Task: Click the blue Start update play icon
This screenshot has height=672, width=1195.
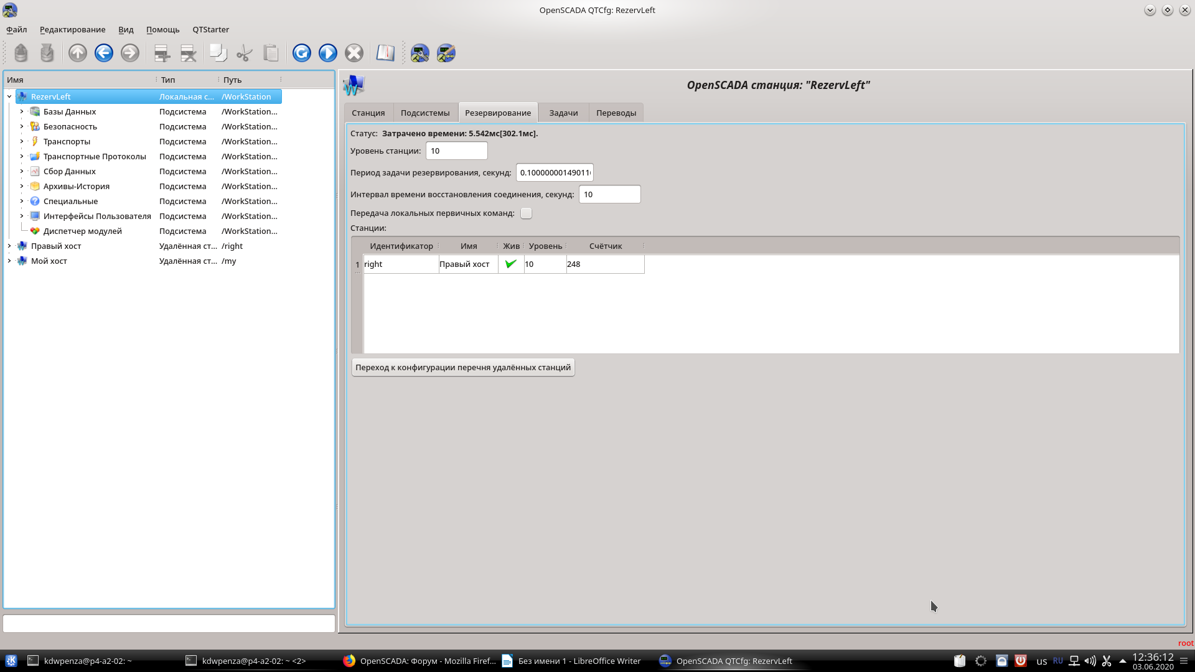Action: click(x=328, y=53)
